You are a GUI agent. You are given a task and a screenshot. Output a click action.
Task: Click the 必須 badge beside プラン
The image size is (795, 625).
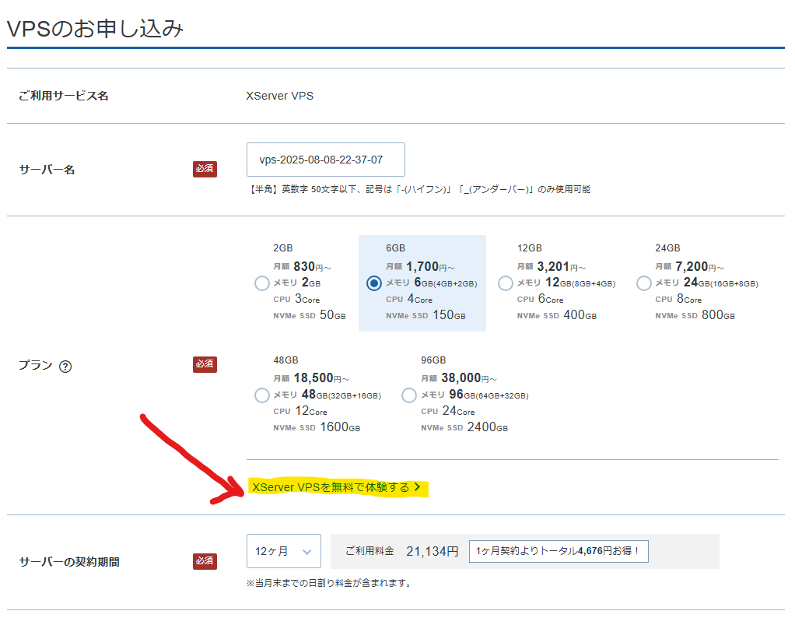(x=205, y=364)
